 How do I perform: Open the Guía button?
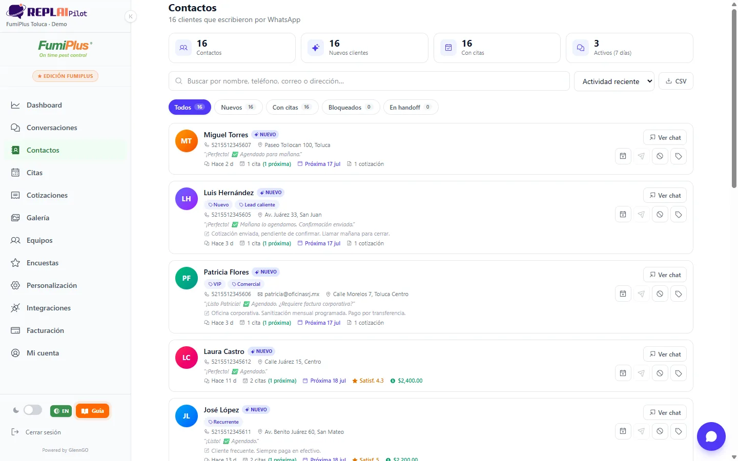tap(92, 411)
